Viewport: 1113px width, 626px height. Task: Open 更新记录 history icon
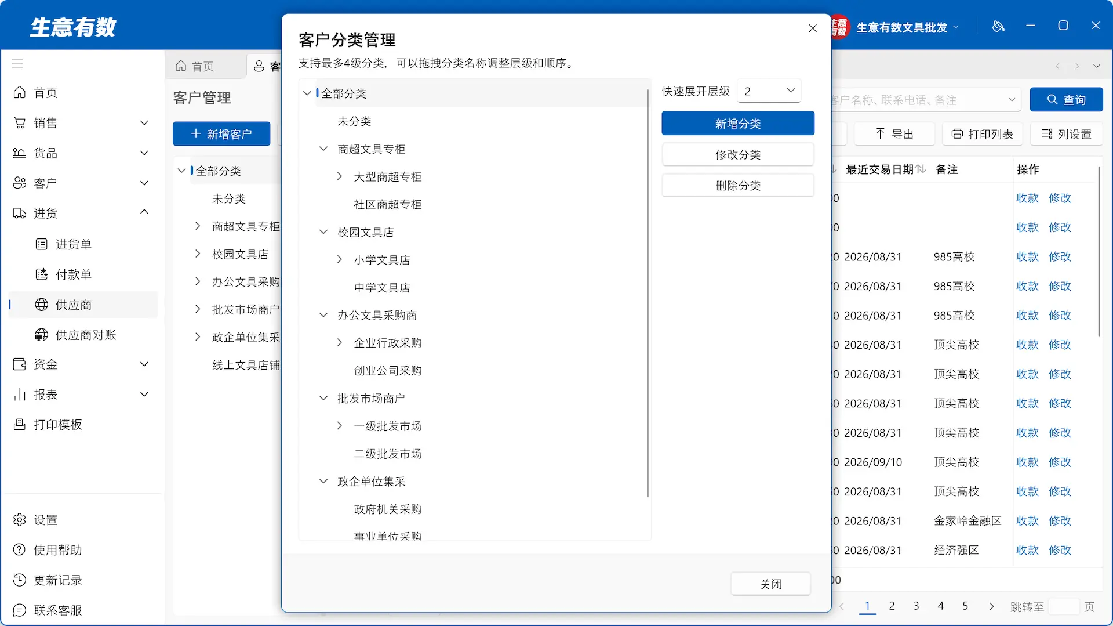(20, 580)
